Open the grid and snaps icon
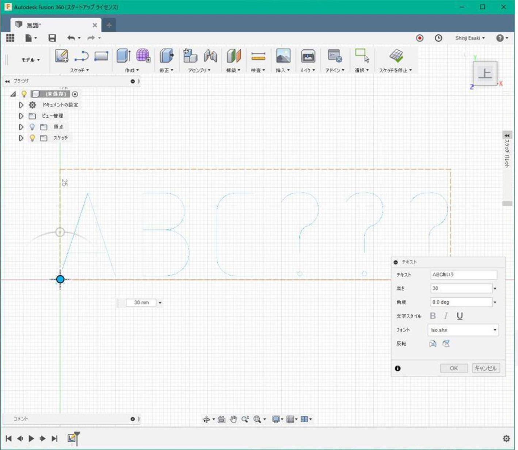 [x=290, y=419]
